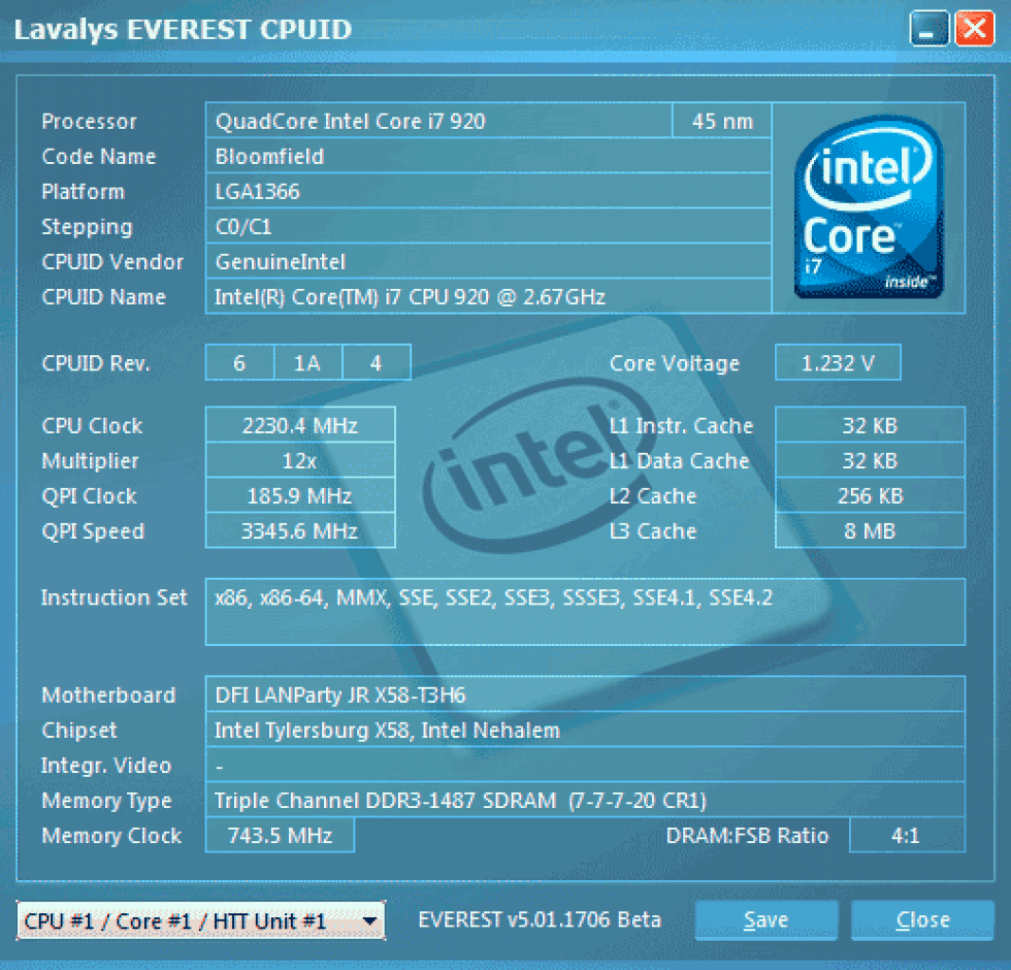Click the CPUID Vendor label
Screen dimensions: 1011x970
click(112, 261)
